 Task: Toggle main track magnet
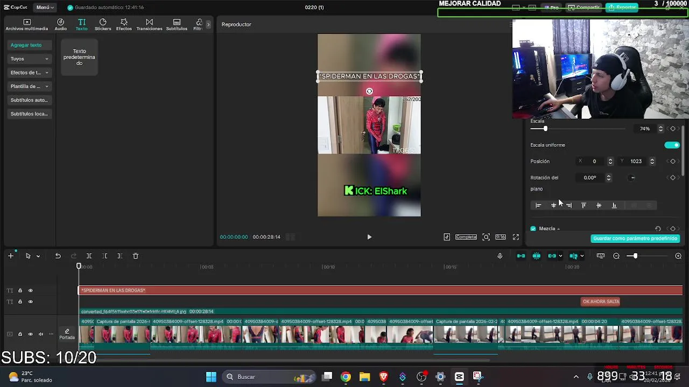521,256
